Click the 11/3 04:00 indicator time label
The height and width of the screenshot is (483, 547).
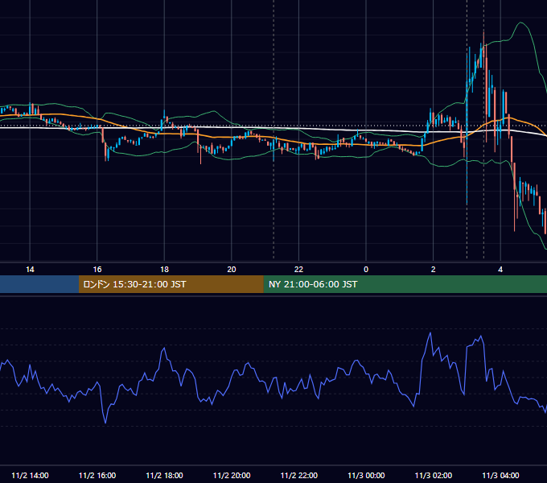500,475
